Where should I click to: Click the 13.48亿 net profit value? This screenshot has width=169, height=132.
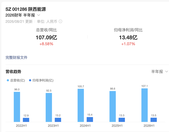pos(128,37)
